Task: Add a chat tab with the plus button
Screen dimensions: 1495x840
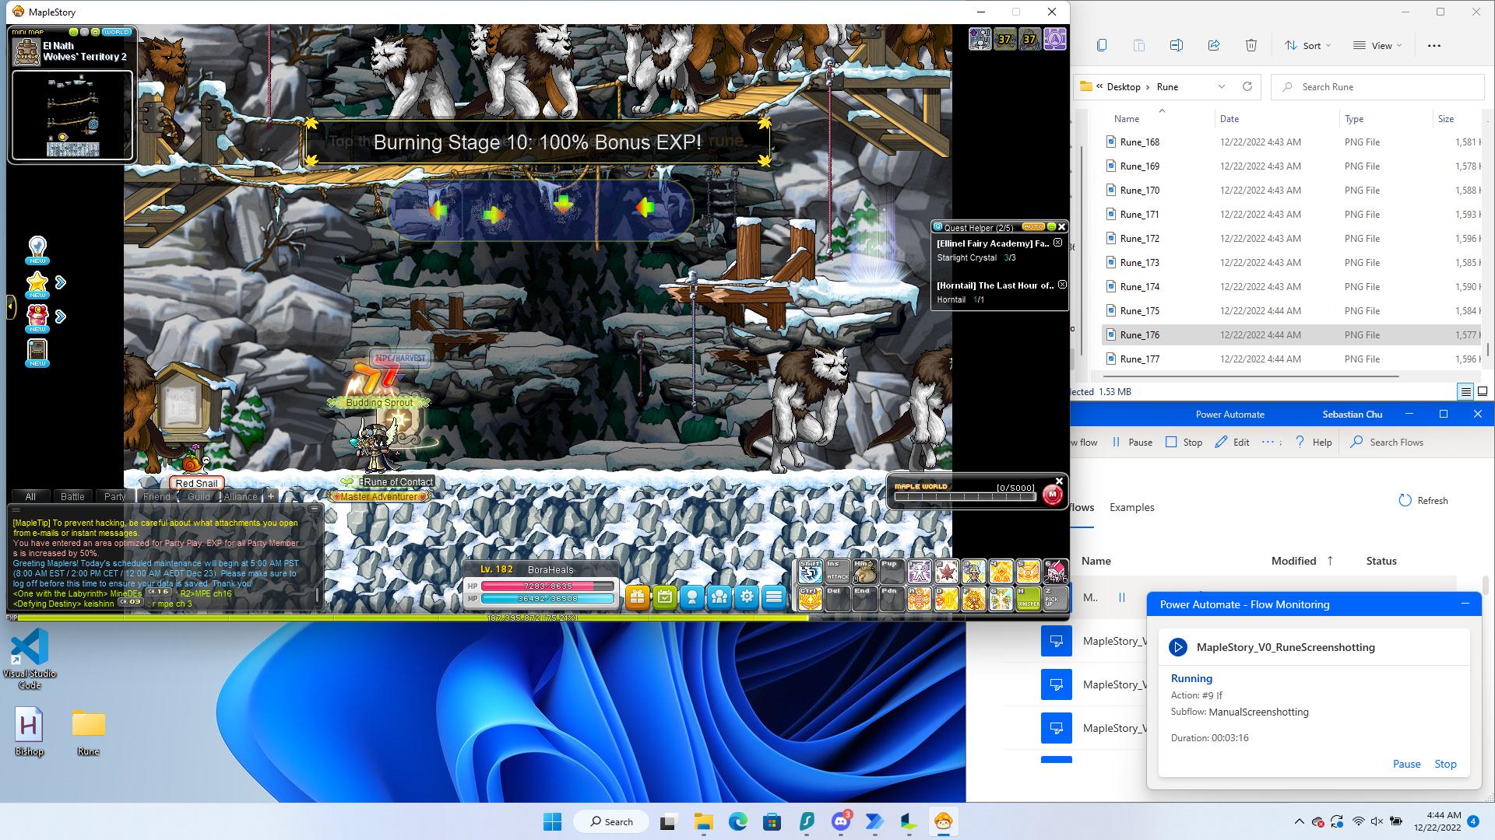Action: click(x=270, y=496)
